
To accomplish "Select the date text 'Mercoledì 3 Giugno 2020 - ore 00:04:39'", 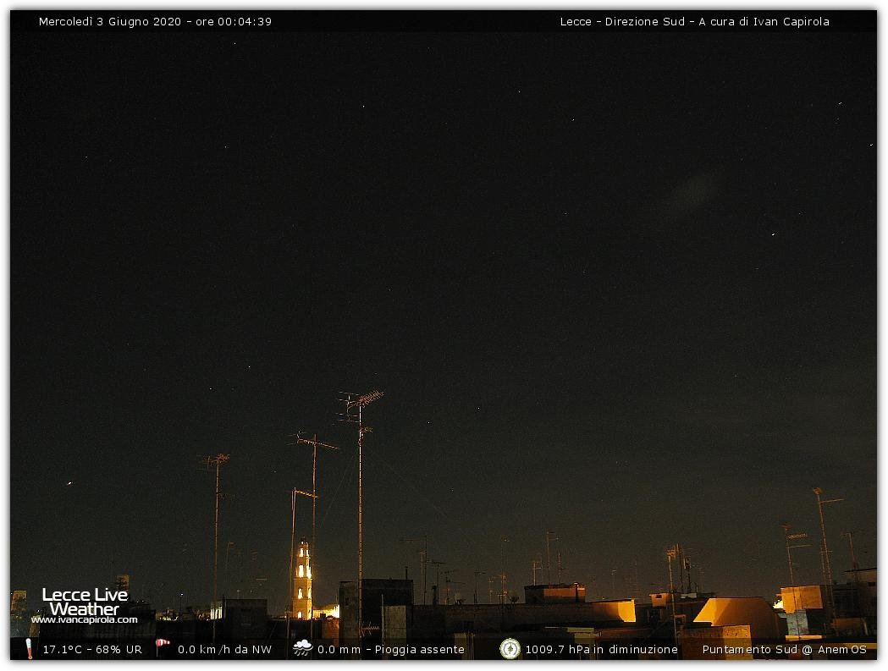I will tap(155, 21).
